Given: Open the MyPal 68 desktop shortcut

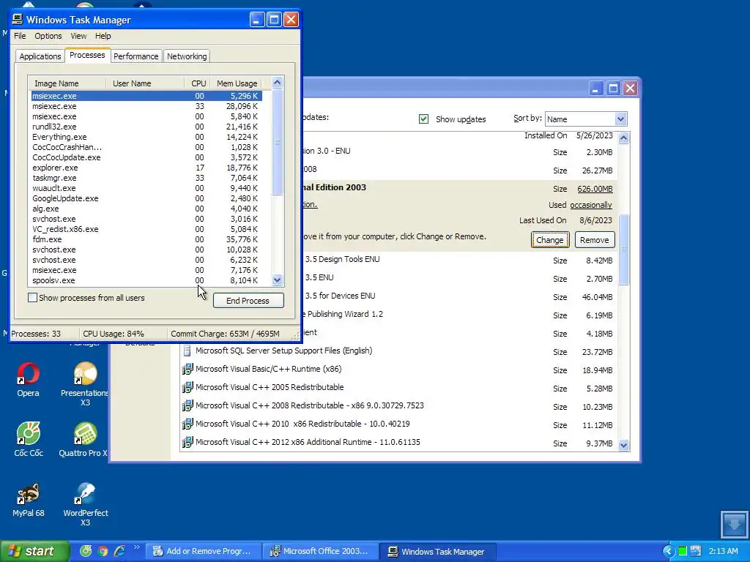Looking at the screenshot, I should click(29, 500).
